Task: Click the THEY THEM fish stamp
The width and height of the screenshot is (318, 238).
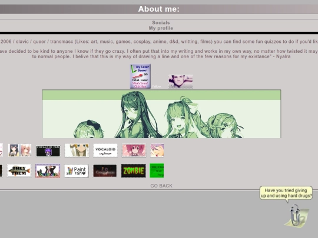Action: click(19, 171)
